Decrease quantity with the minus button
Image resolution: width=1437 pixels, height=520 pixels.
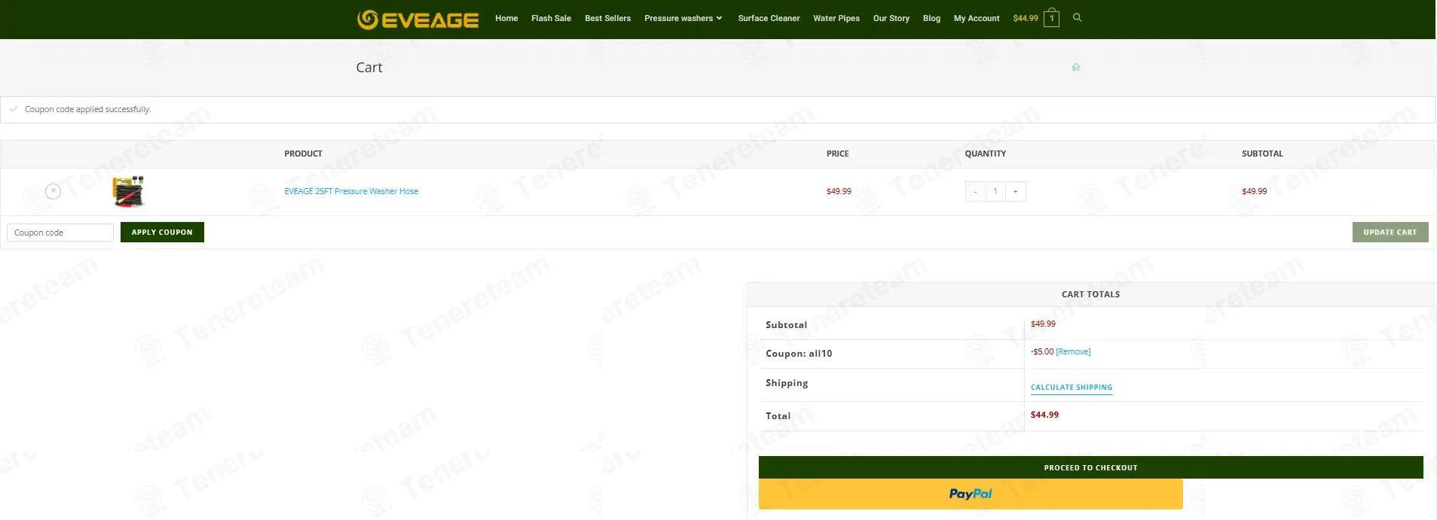(x=975, y=191)
